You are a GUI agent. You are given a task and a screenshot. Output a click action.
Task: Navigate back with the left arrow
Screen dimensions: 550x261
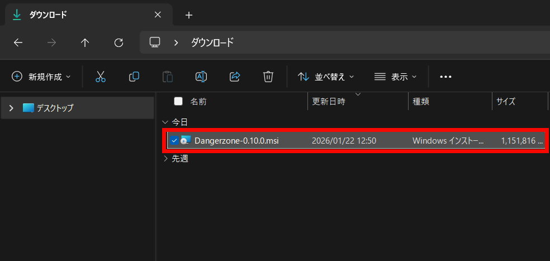coord(18,42)
